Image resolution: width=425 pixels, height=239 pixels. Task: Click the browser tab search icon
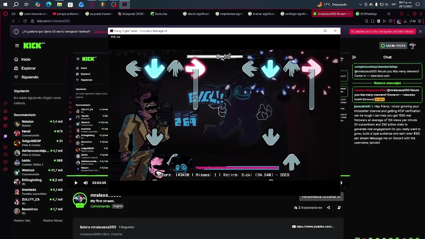coord(401,14)
